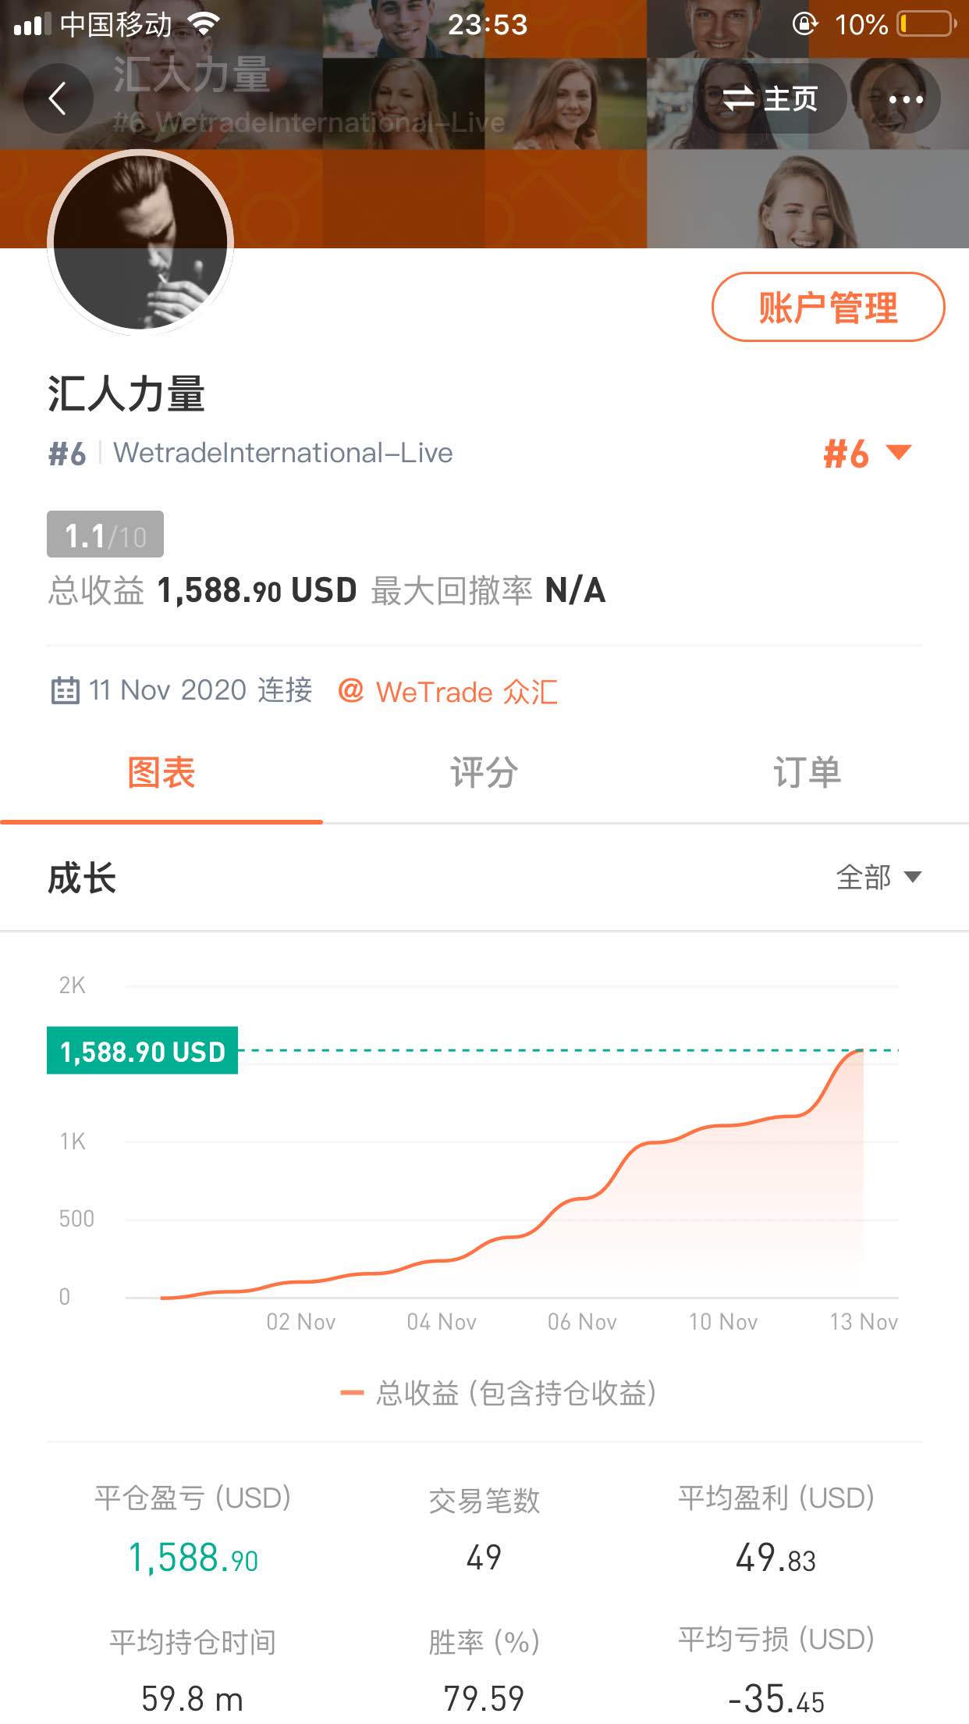Switch to the 图表 tab
This screenshot has height=1724, width=969.
pos(161,773)
